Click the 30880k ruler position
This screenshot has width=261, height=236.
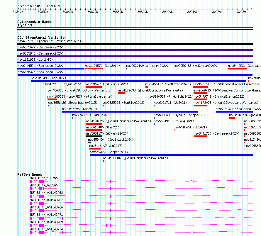click(x=118, y=12)
